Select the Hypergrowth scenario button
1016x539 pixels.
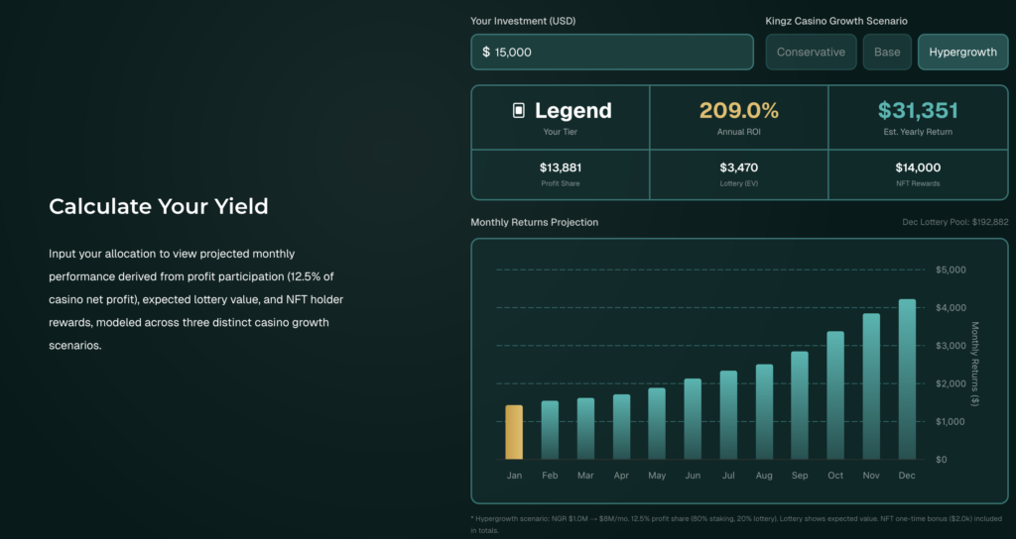pos(962,53)
